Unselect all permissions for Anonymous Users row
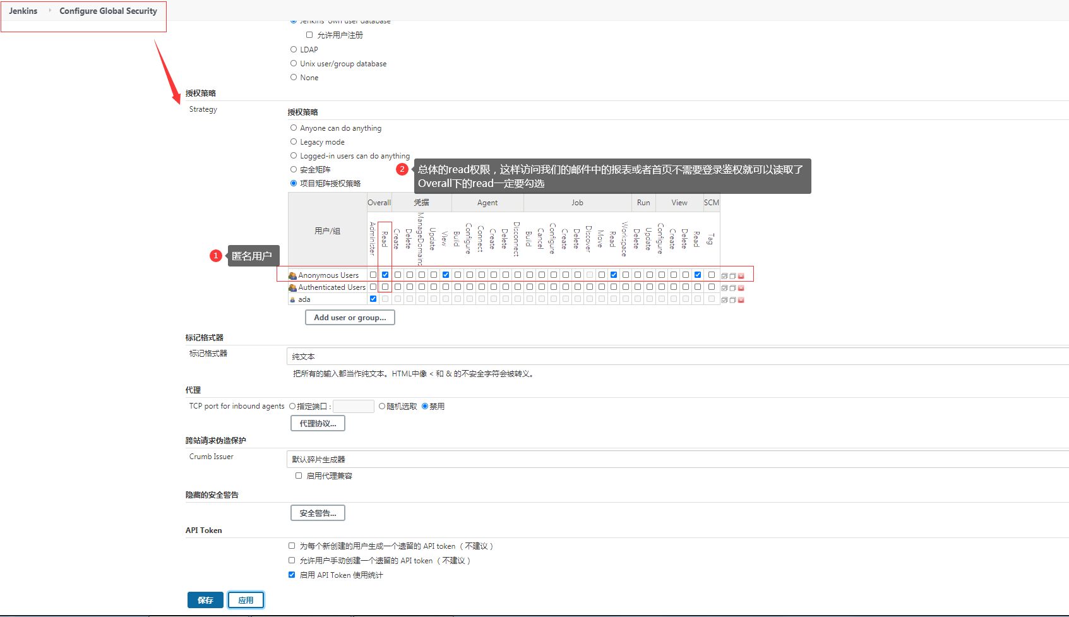Viewport: 1069px width, 617px height. 732,276
